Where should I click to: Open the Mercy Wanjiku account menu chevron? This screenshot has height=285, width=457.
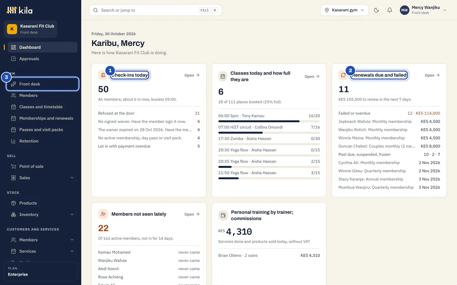click(x=445, y=10)
